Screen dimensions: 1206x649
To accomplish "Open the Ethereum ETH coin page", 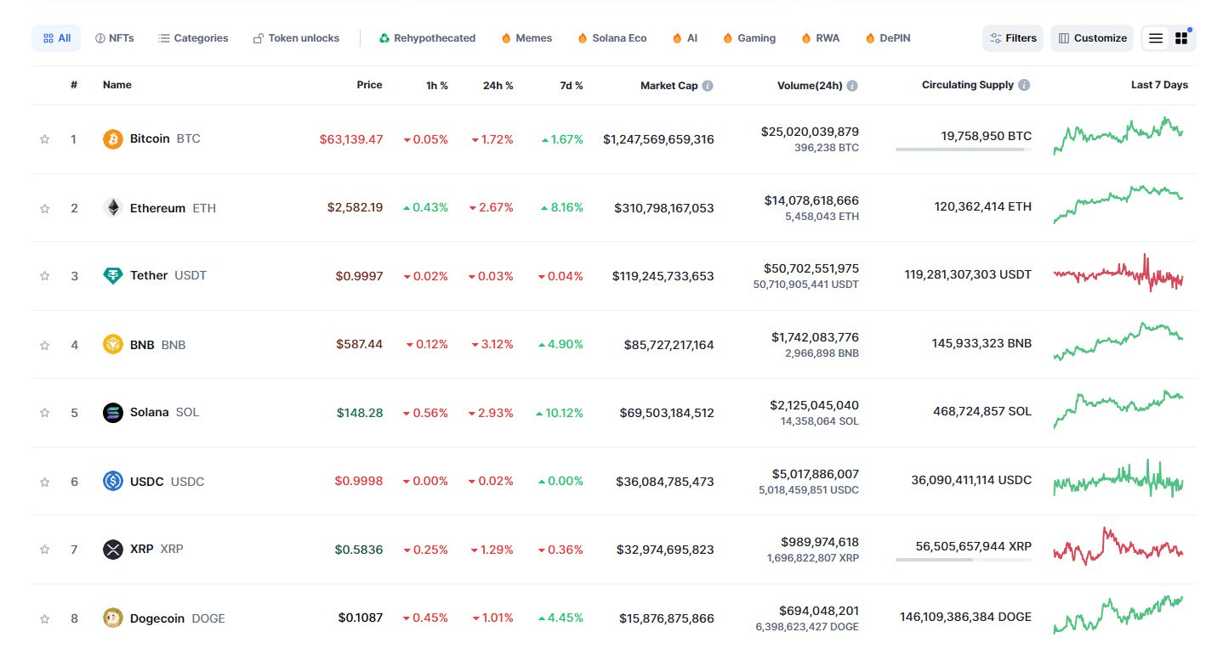I will [x=173, y=208].
